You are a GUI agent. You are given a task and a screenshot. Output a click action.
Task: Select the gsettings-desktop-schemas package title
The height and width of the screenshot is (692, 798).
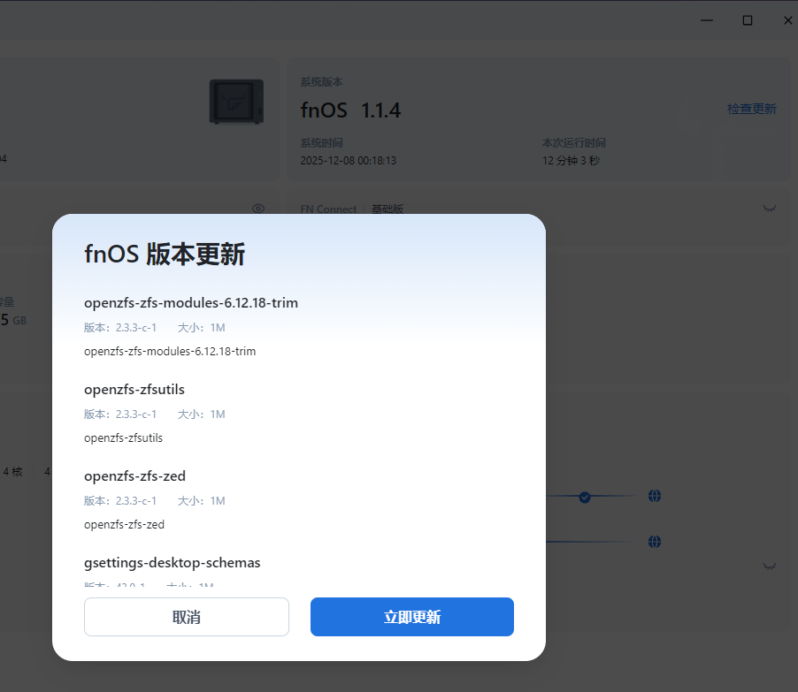[172, 563]
